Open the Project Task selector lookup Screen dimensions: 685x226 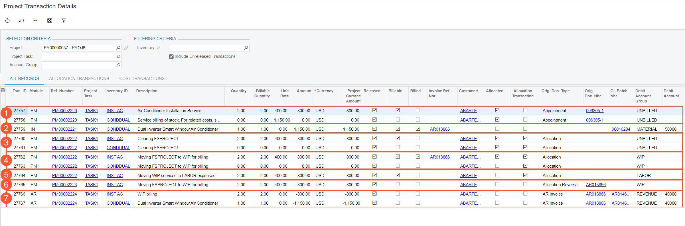(118, 57)
